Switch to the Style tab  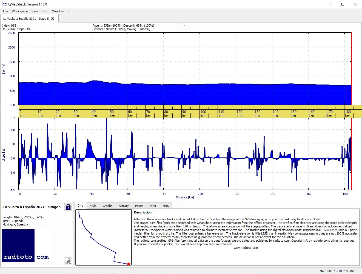coord(93,206)
